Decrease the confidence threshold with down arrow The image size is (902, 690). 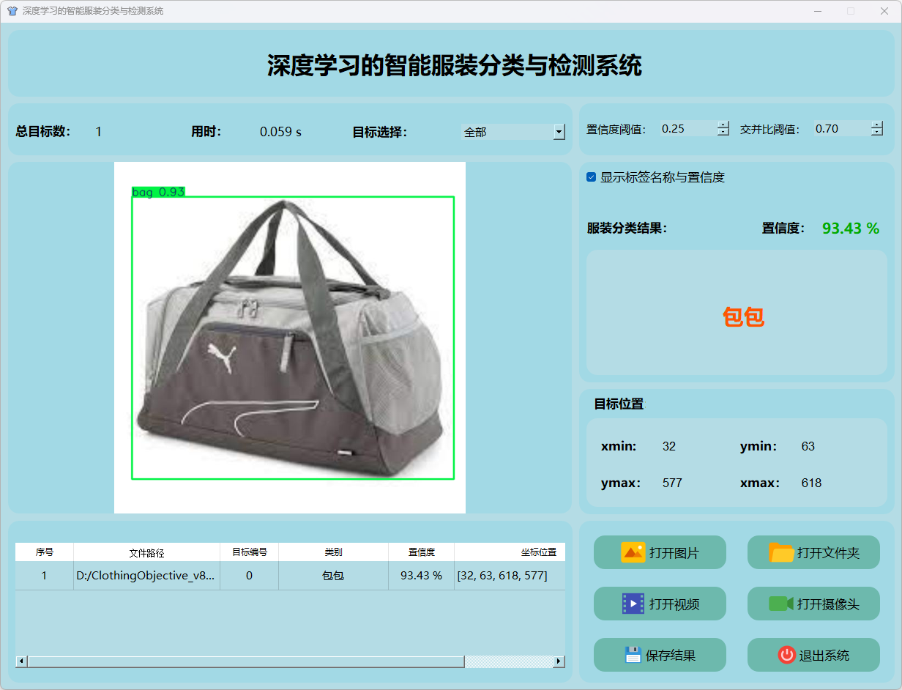pyautogui.click(x=723, y=133)
